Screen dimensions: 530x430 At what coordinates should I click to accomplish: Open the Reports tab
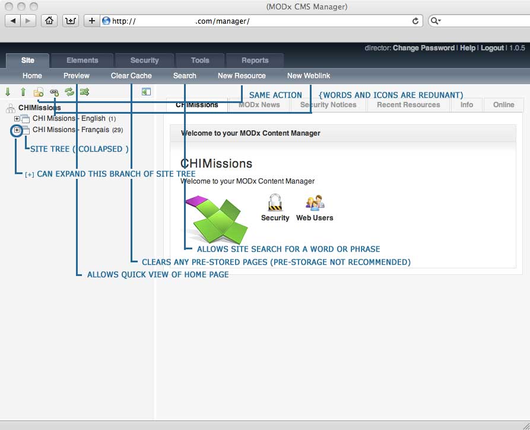point(255,60)
